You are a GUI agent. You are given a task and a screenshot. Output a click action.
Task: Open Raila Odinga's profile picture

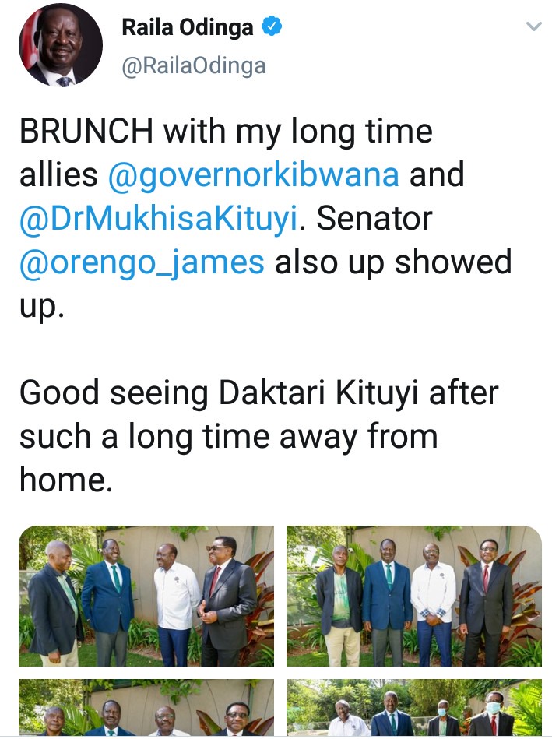60,46
